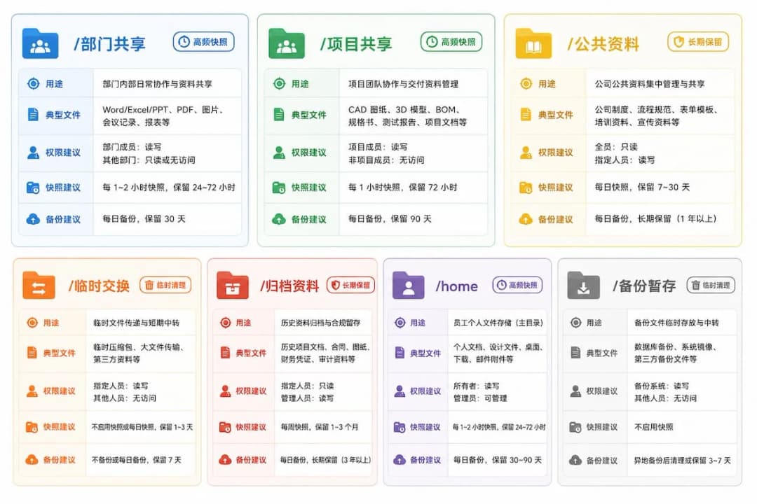Click the green /项目共享 folder icon
This screenshot has height=504, width=757.
tap(286, 43)
